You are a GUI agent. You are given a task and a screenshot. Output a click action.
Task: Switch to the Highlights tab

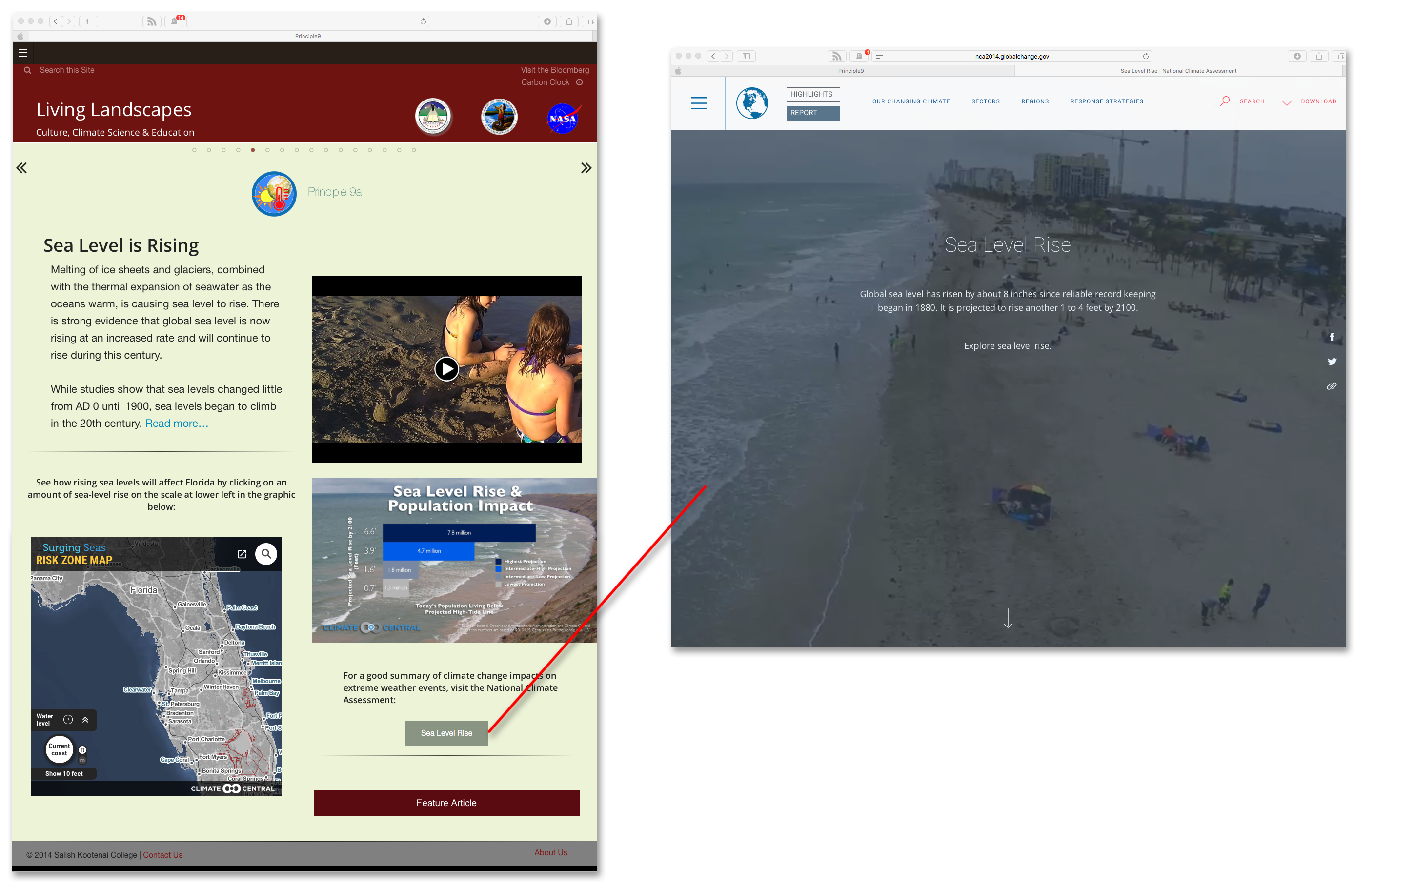813,94
